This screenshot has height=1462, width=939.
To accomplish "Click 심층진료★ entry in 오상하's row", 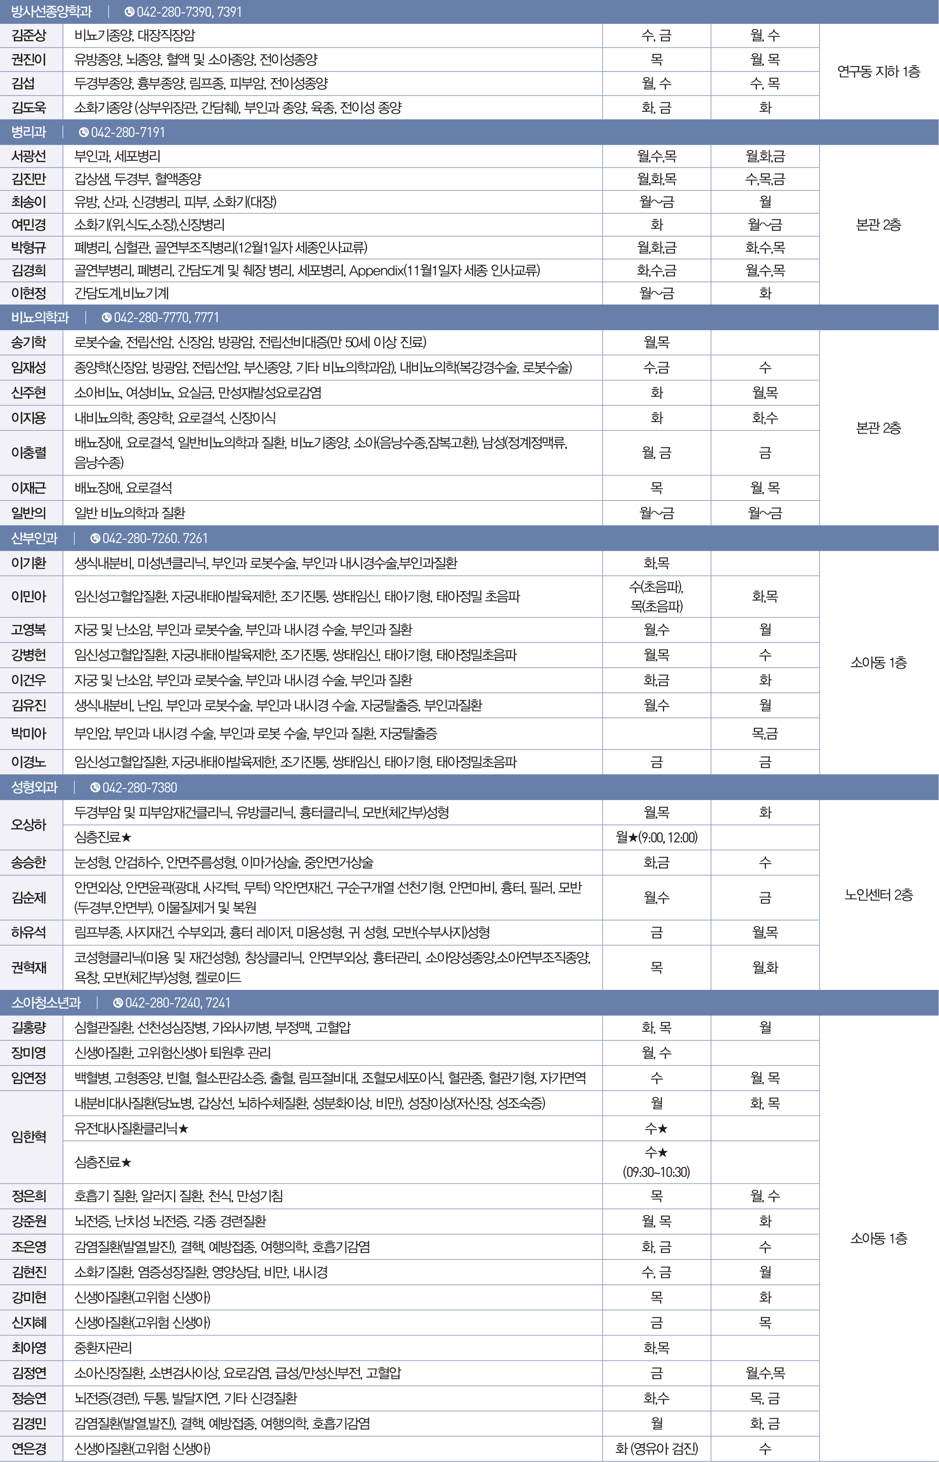I will (x=103, y=838).
